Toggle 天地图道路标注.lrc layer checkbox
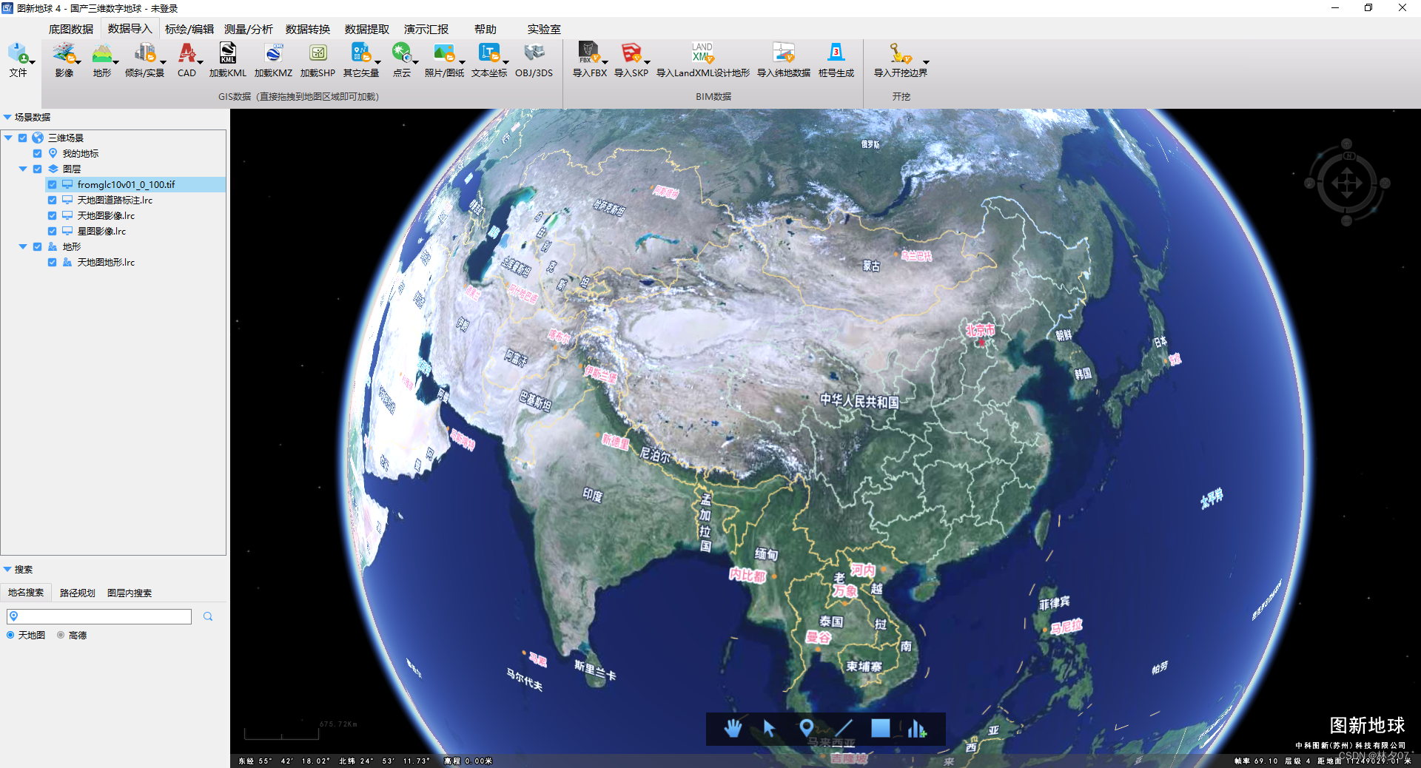Viewport: 1421px width, 768px height. click(52, 200)
